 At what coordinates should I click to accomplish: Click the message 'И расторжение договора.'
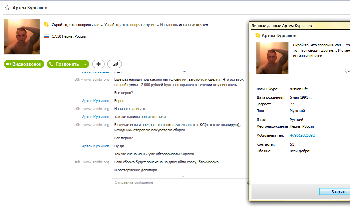pos(136,170)
